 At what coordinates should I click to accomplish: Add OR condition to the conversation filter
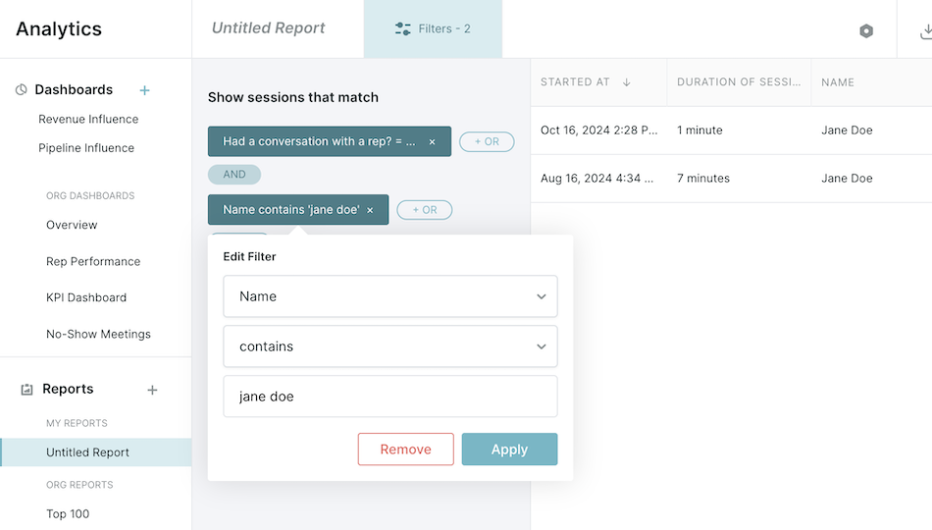[487, 141]
